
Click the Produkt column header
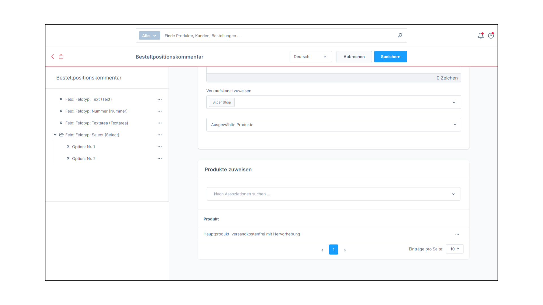211,219
